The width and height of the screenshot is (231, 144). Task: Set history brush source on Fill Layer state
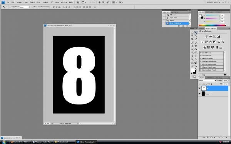(164, 15)
